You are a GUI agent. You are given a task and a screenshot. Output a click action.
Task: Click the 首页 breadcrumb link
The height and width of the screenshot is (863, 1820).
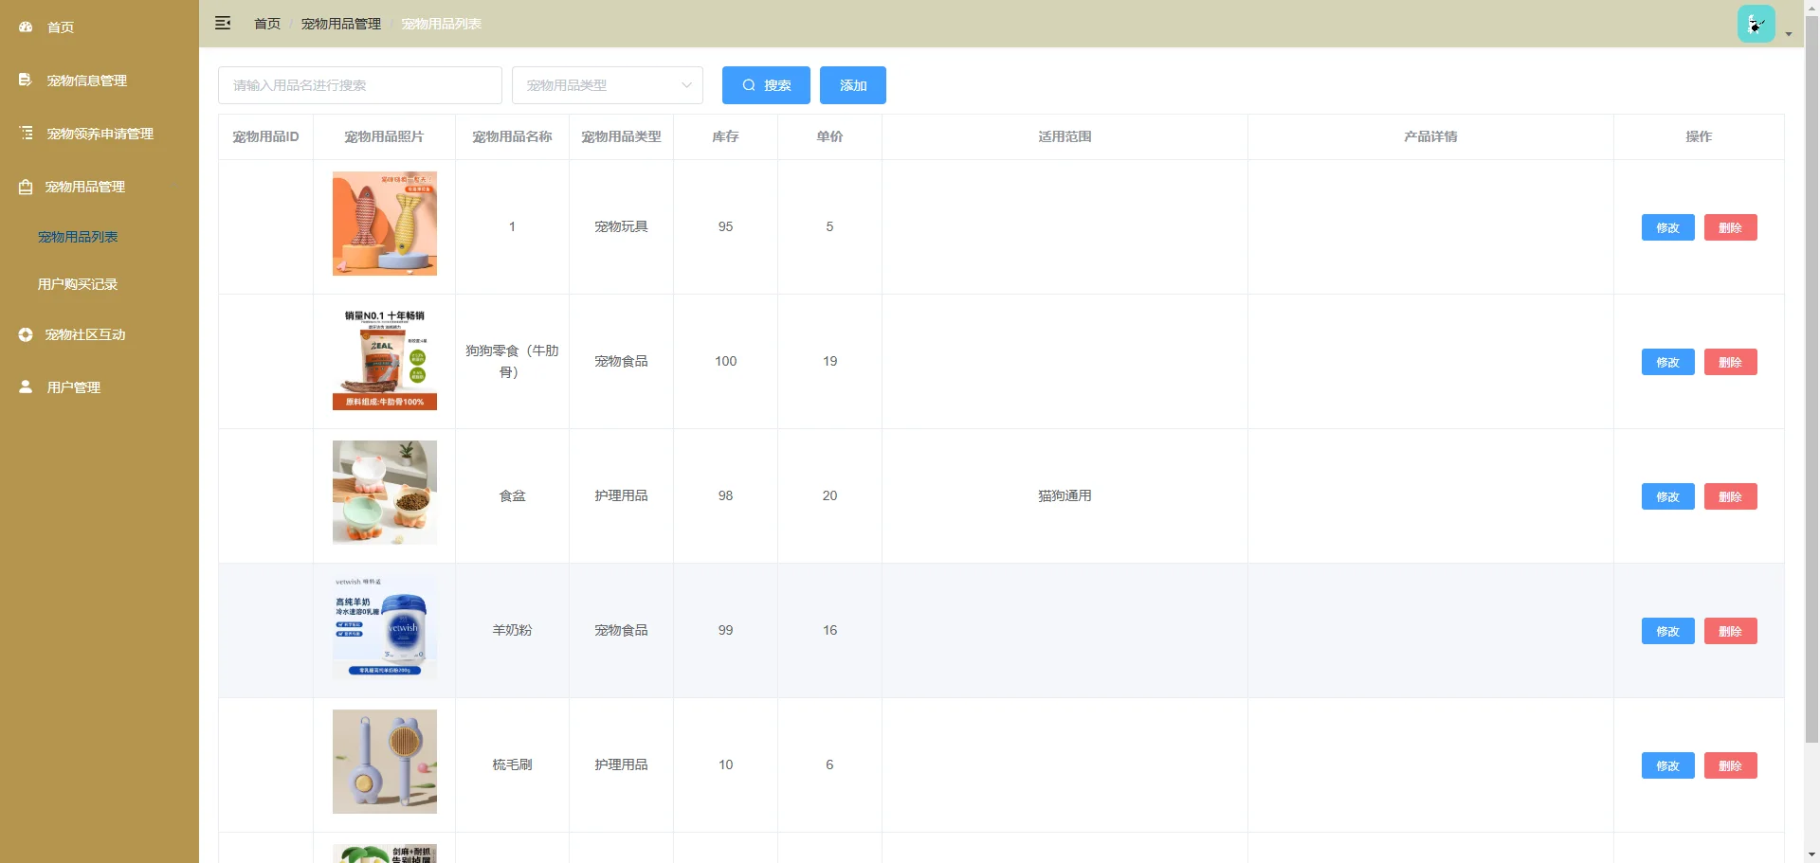pos(267,24)
